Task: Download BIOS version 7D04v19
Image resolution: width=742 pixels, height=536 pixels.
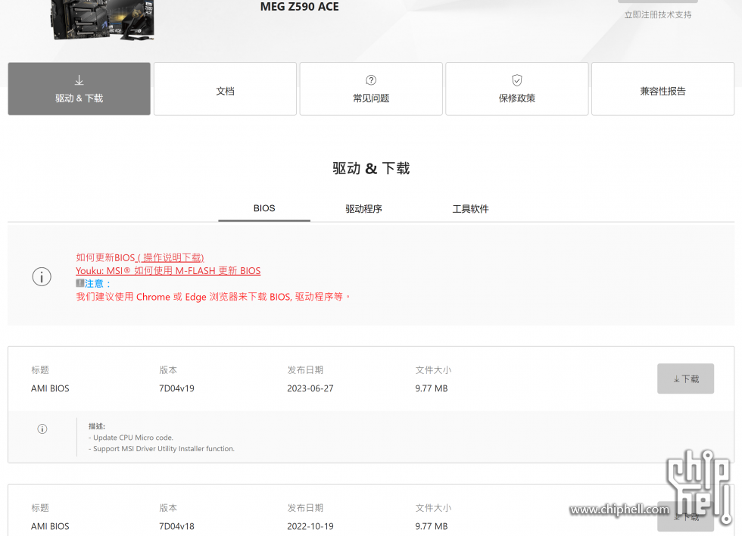Action: (x=685, y=379)
